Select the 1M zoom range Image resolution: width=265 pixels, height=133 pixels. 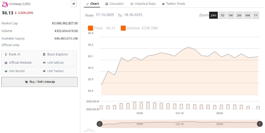coord(231,15)
